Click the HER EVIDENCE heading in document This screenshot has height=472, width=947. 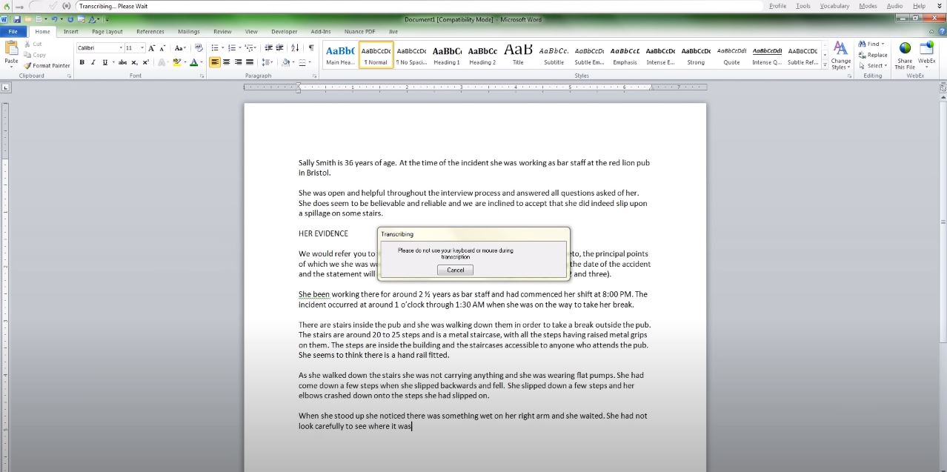[x=323, y=233]
